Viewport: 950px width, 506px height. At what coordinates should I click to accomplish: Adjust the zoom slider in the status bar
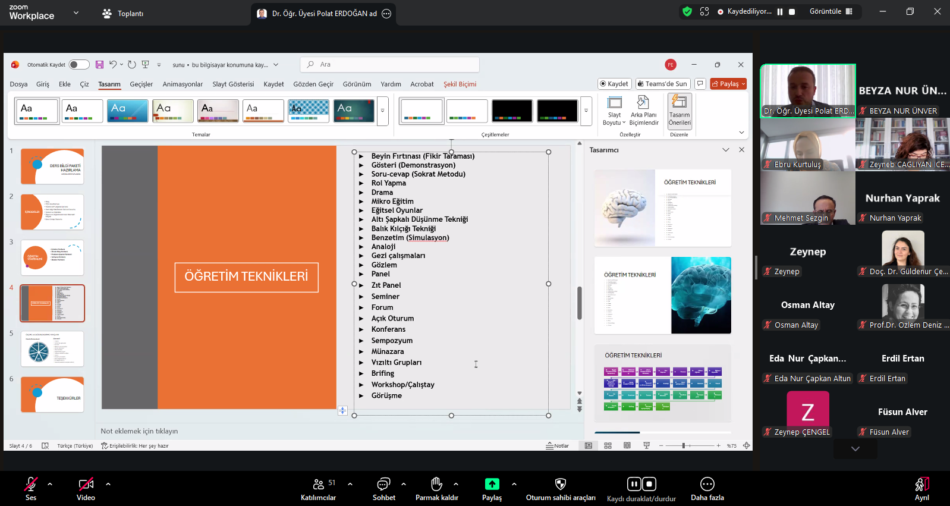pyautogui.click(x=684, y=445)
